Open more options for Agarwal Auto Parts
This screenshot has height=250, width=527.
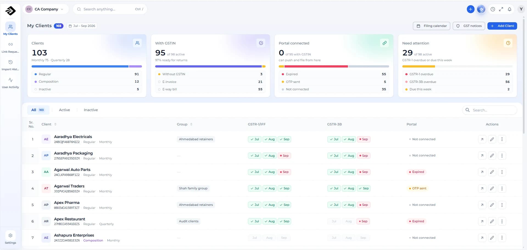pyautogui.click(x=502, y=172)
